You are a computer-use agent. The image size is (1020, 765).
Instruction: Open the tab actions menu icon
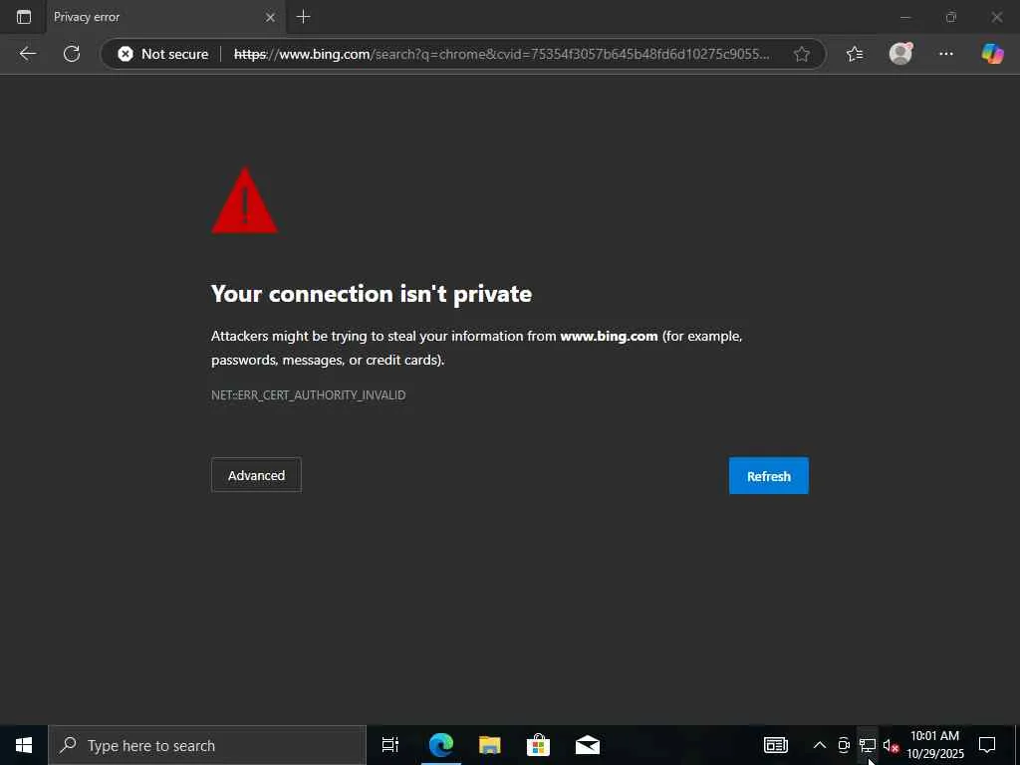coord(24,17)
